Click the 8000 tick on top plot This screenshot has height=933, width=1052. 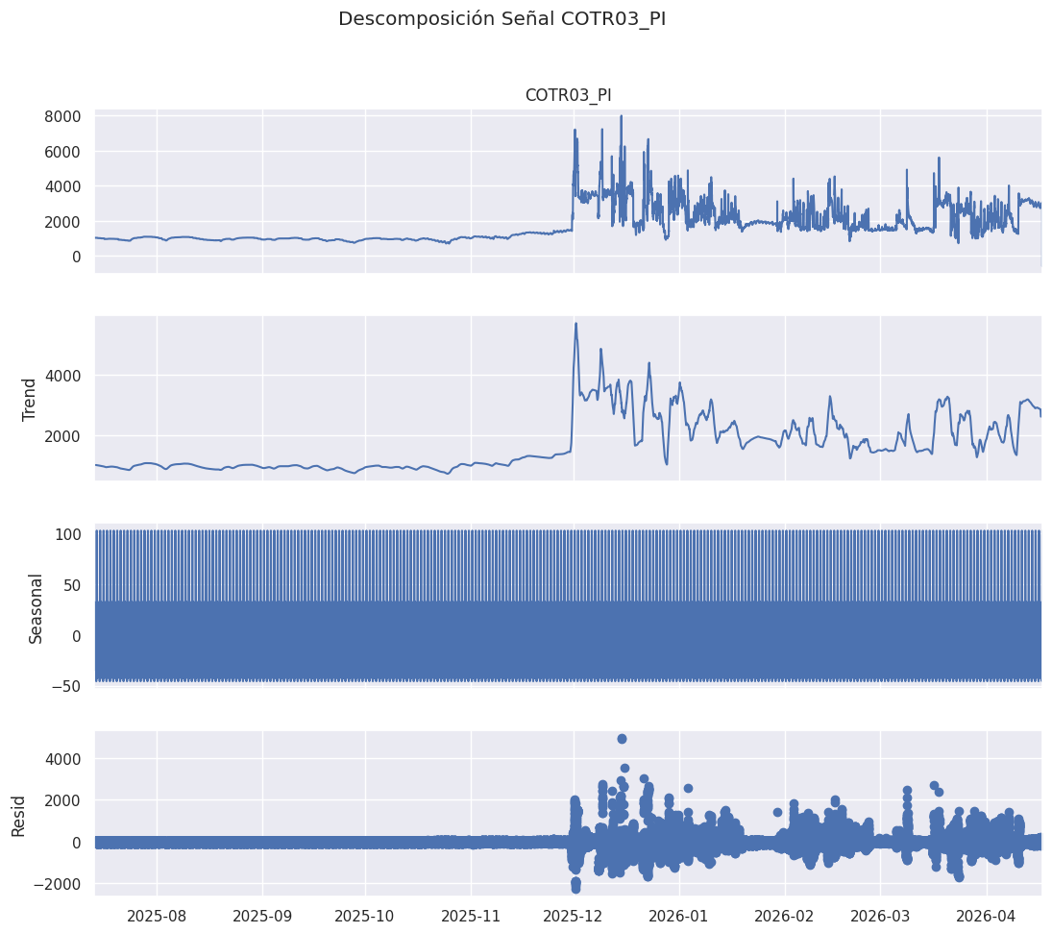click(x=62, y=117)
